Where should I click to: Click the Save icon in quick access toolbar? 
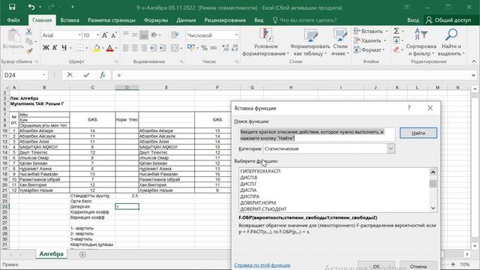(12, 7)
